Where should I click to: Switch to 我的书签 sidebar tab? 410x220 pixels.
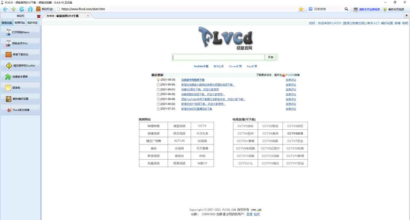click(32, 23)
